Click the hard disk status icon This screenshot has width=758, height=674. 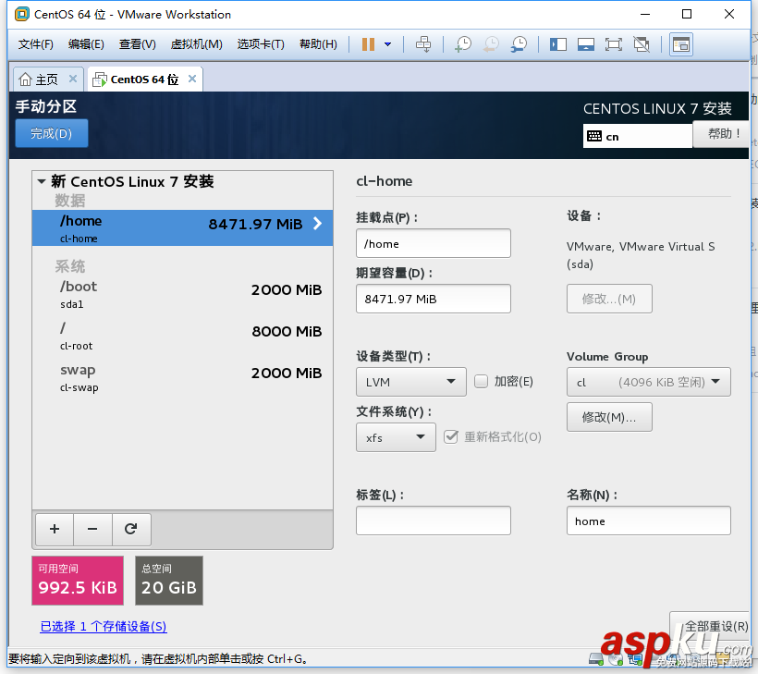coord(596,659)
